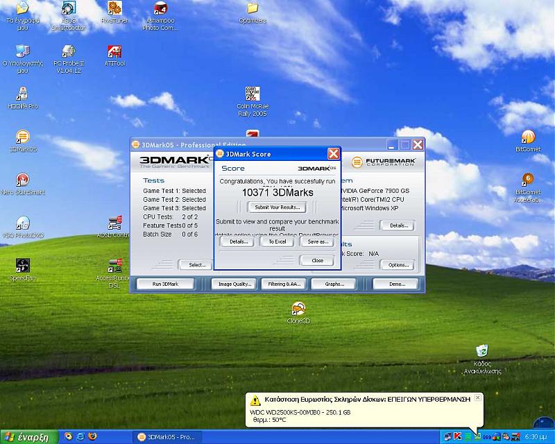Click CPU Tests 2 of 2 row
This screenshot has height=444, width=555.
pyautogui.click(x=170, y=216)
